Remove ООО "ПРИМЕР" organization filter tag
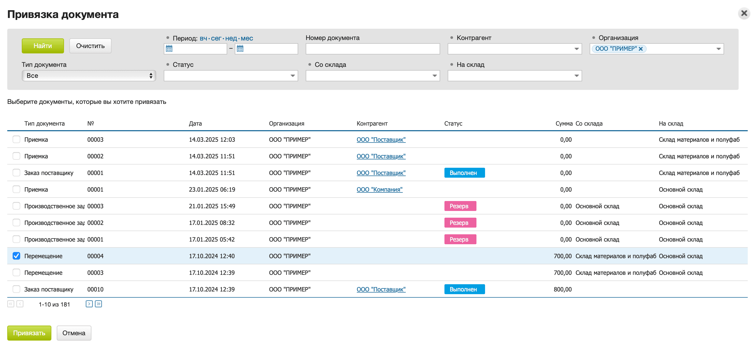755x343 pixels. click(x=641, y=49)
